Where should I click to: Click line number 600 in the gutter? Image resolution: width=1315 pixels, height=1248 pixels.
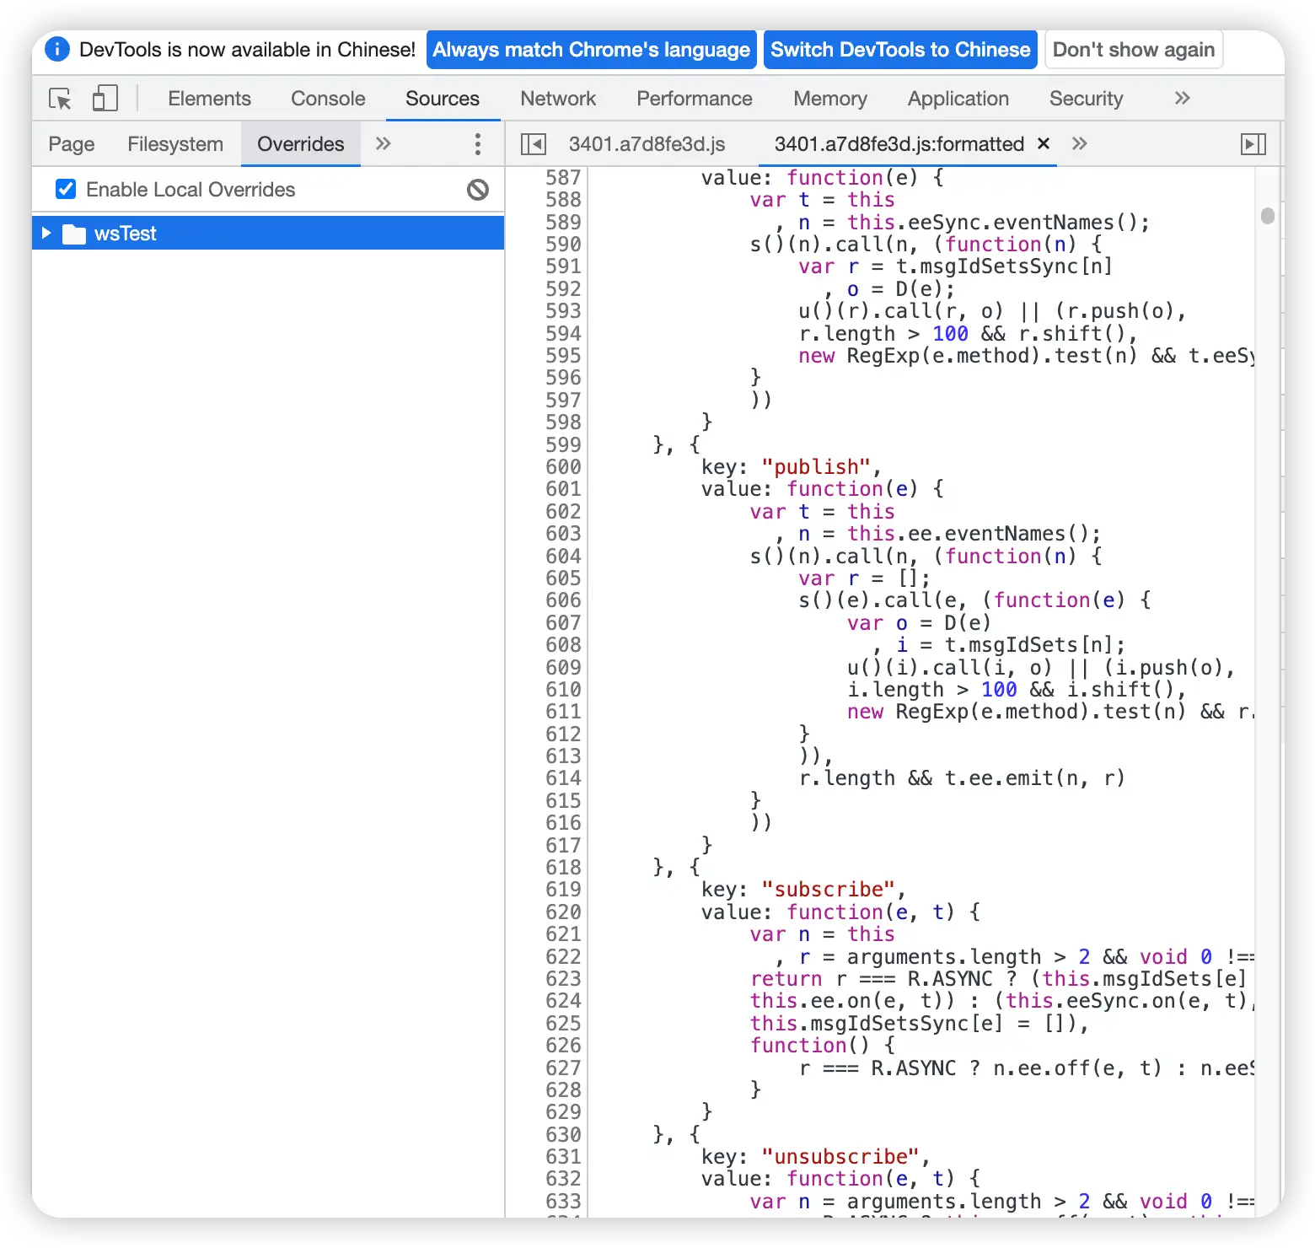pos(563,467)
